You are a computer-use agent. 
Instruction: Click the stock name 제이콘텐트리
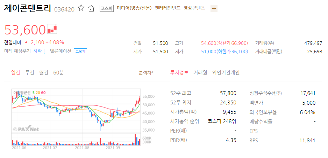[28, 8]
